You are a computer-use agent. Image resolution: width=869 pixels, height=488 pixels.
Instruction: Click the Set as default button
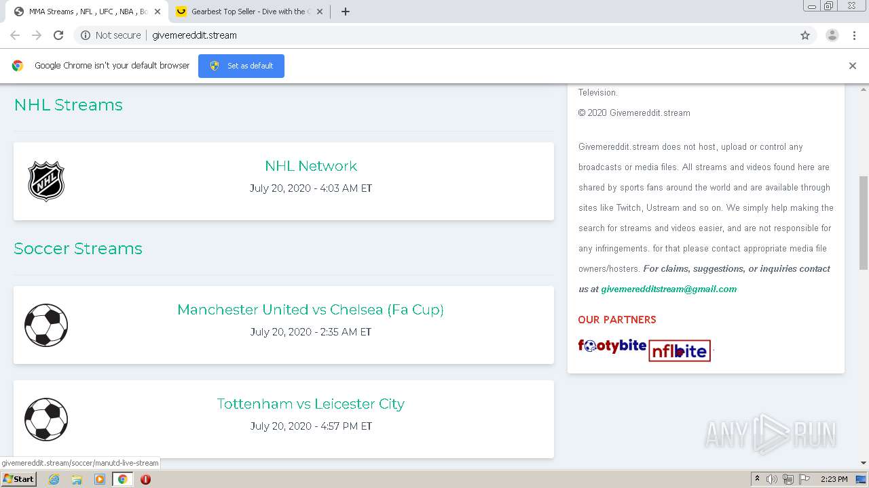pos(241,66)
